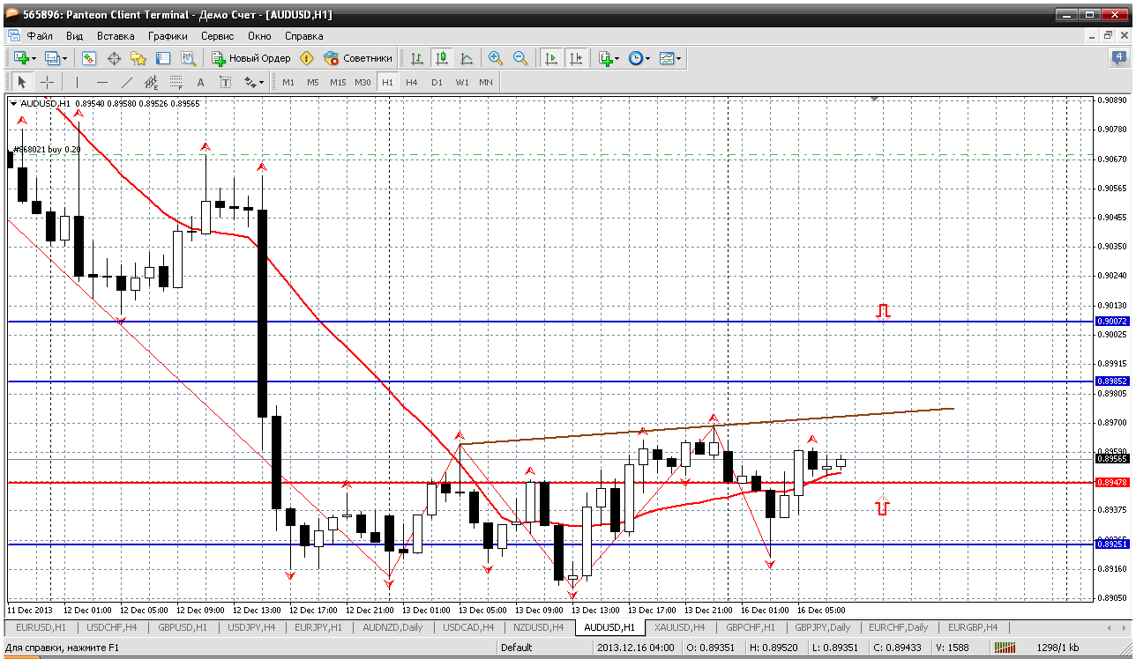This screenshot has height=659, width=1136.
Task: Click the 0.90072 blue price label
Action: pyautogui.click(x=1112, y=322)
